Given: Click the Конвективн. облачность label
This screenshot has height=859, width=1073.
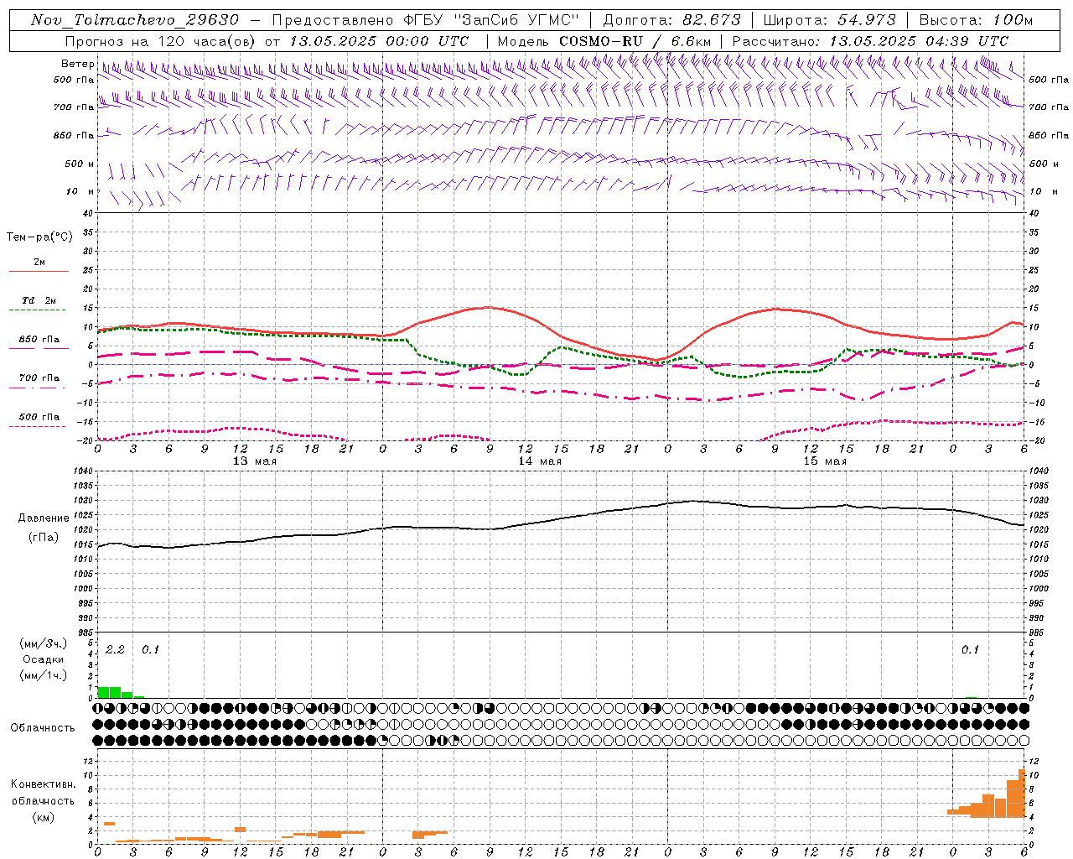Looking at the screenshot, I should 43,793.
